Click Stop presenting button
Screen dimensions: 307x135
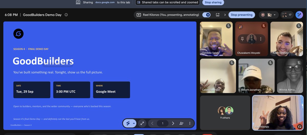[242, 15]
